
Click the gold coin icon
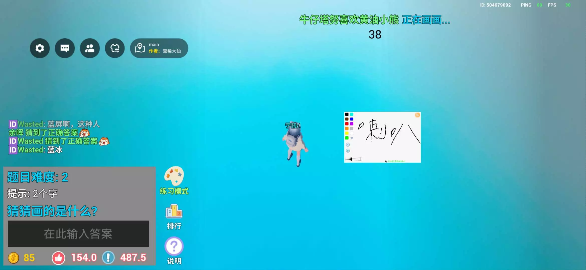tap(14, 258)
